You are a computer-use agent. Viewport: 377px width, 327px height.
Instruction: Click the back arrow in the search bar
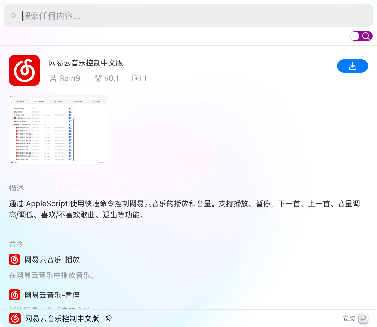[x=13, y=16]
